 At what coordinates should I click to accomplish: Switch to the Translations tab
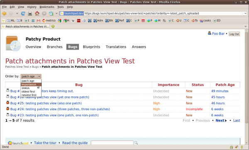116,47
